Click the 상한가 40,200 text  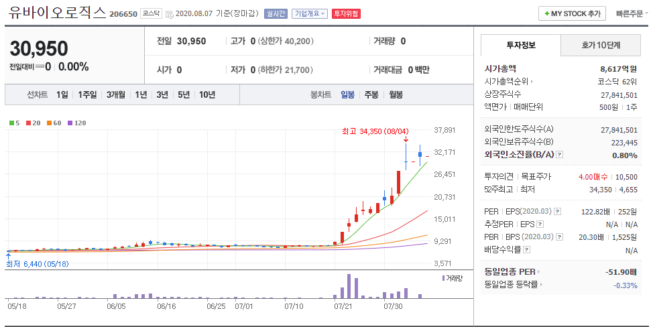coord(286,41)
